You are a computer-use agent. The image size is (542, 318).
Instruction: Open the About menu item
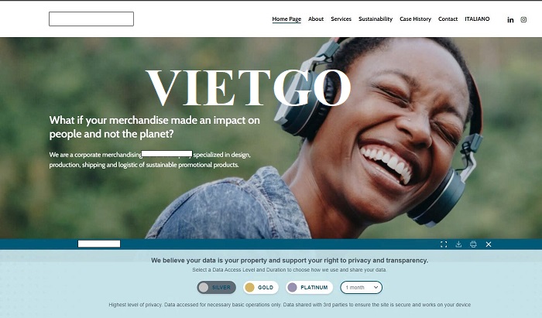[x=316, y=19]
